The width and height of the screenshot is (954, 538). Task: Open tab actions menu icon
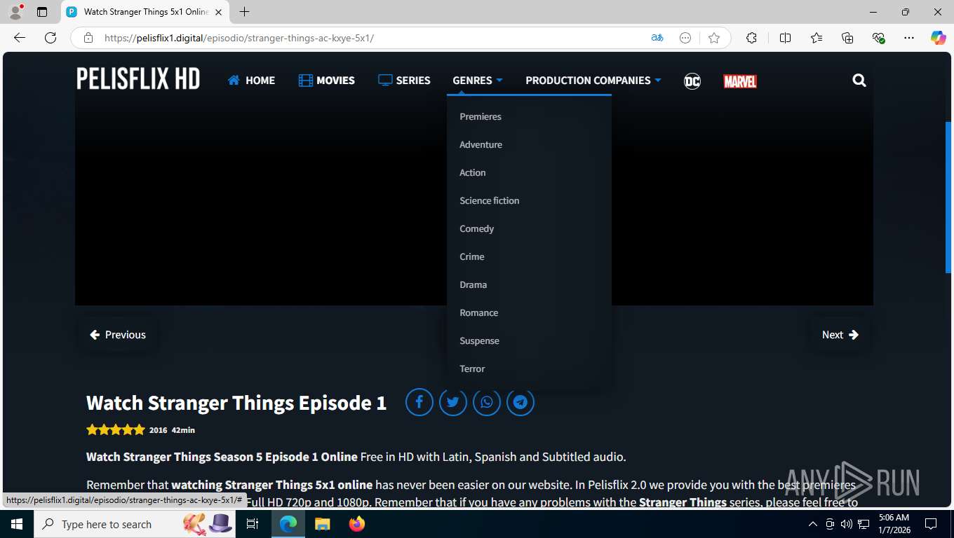pos(42,12)
